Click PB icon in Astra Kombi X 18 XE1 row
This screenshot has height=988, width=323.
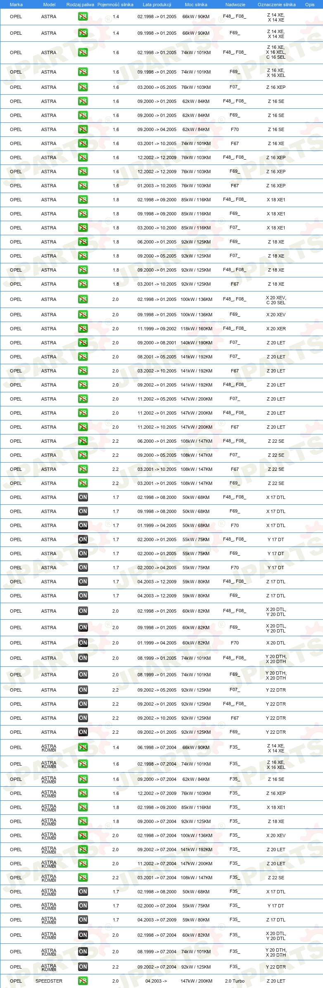coord(83,807)
